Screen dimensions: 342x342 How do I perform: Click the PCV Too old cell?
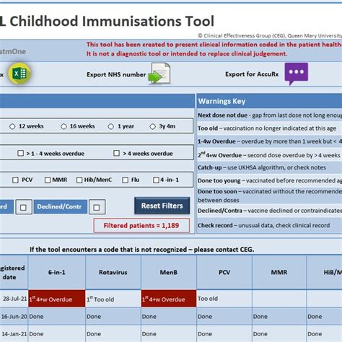pyautogui.click(x=224, y=299)
